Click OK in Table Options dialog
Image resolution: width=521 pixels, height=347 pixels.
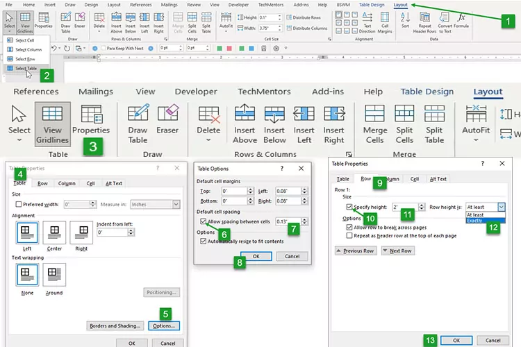pos(256,256)
